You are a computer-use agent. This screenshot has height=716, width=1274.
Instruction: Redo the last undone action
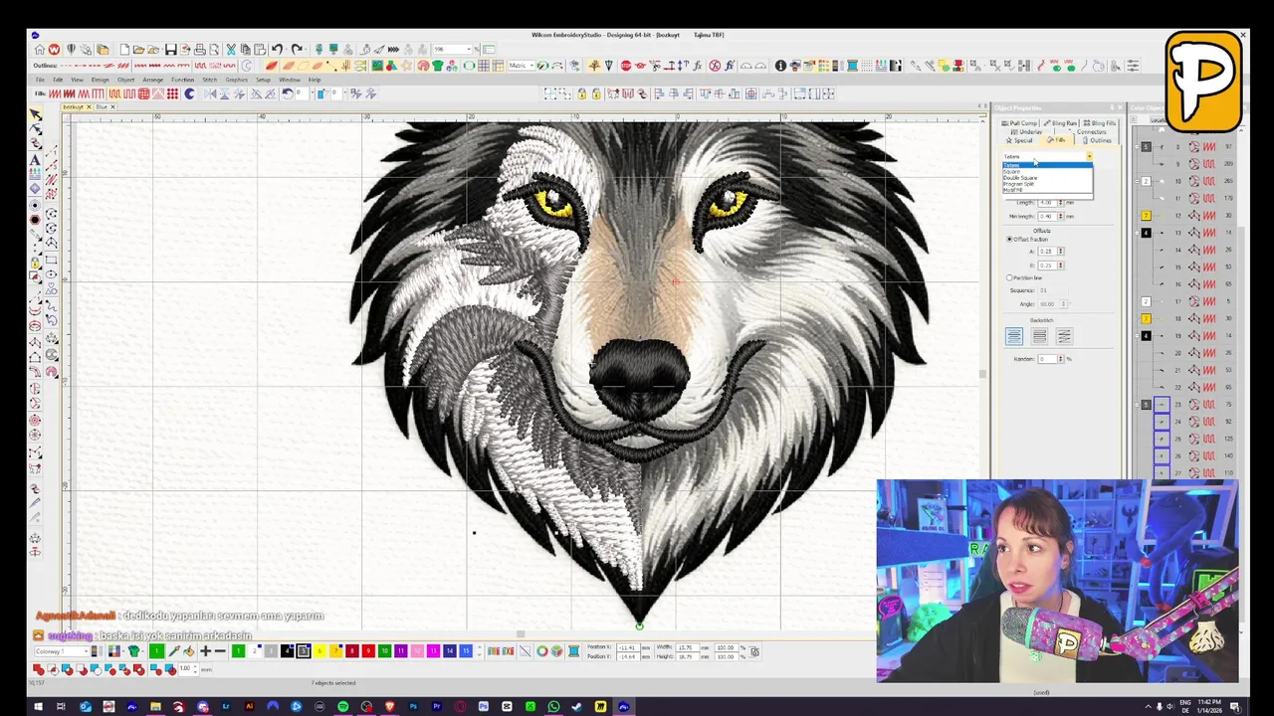click(x=297, y=50)
